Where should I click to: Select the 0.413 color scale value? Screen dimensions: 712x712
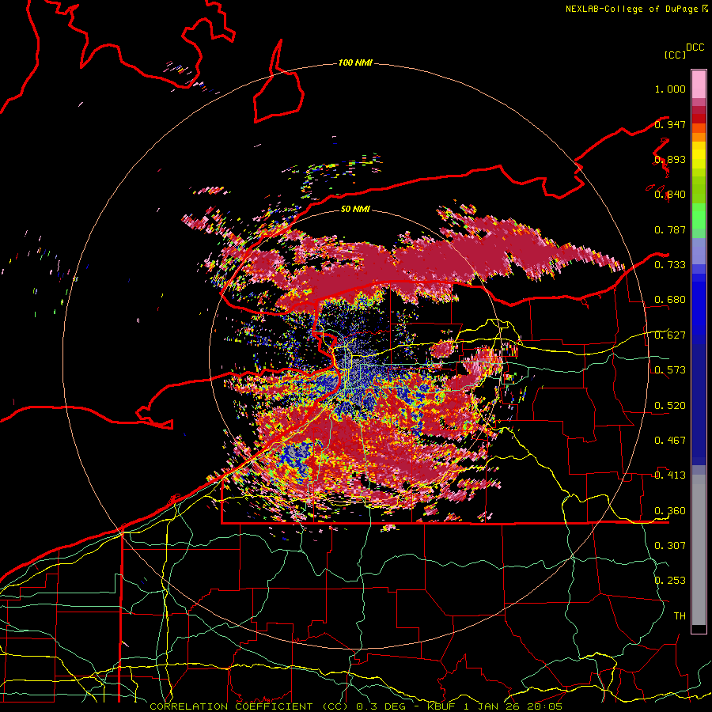670,475
